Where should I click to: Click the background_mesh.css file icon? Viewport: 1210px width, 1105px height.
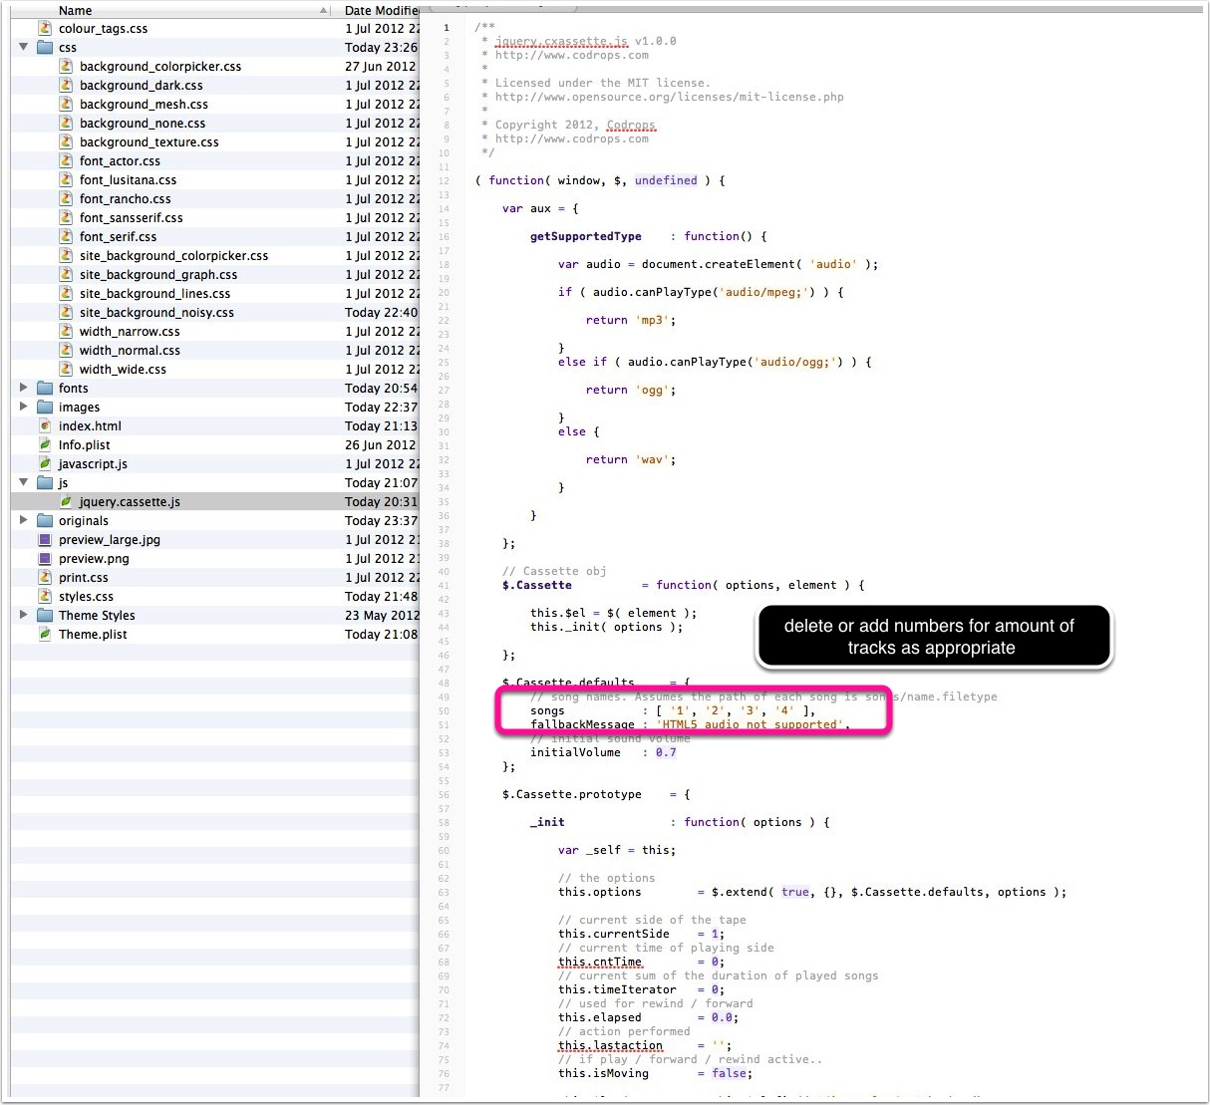[x=66, y=105]
